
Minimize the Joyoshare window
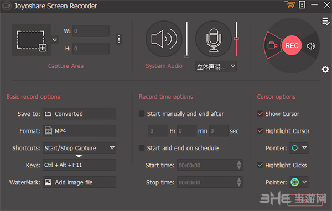(x=314, y=4)
